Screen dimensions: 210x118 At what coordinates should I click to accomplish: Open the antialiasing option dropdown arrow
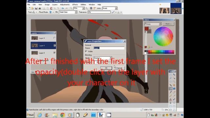click(116, 12)
